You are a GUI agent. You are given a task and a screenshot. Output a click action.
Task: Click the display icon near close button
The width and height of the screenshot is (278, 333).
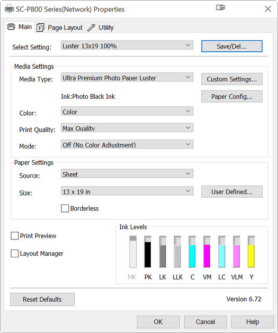(221, 7)
